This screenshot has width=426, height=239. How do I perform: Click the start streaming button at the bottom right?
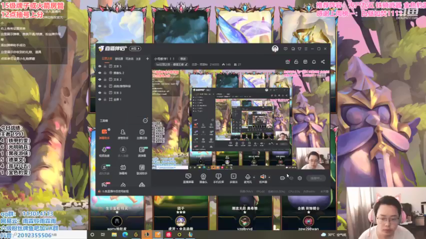[316, 178]
